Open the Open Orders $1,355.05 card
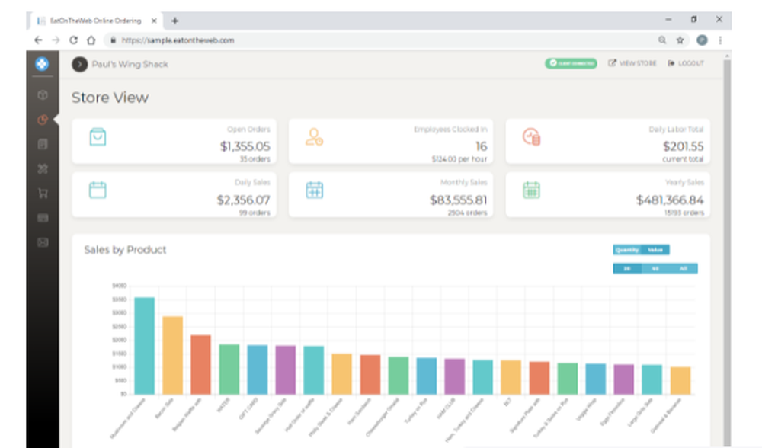The height and width of the screenshot is (448, 762). [x=174, y=141]
